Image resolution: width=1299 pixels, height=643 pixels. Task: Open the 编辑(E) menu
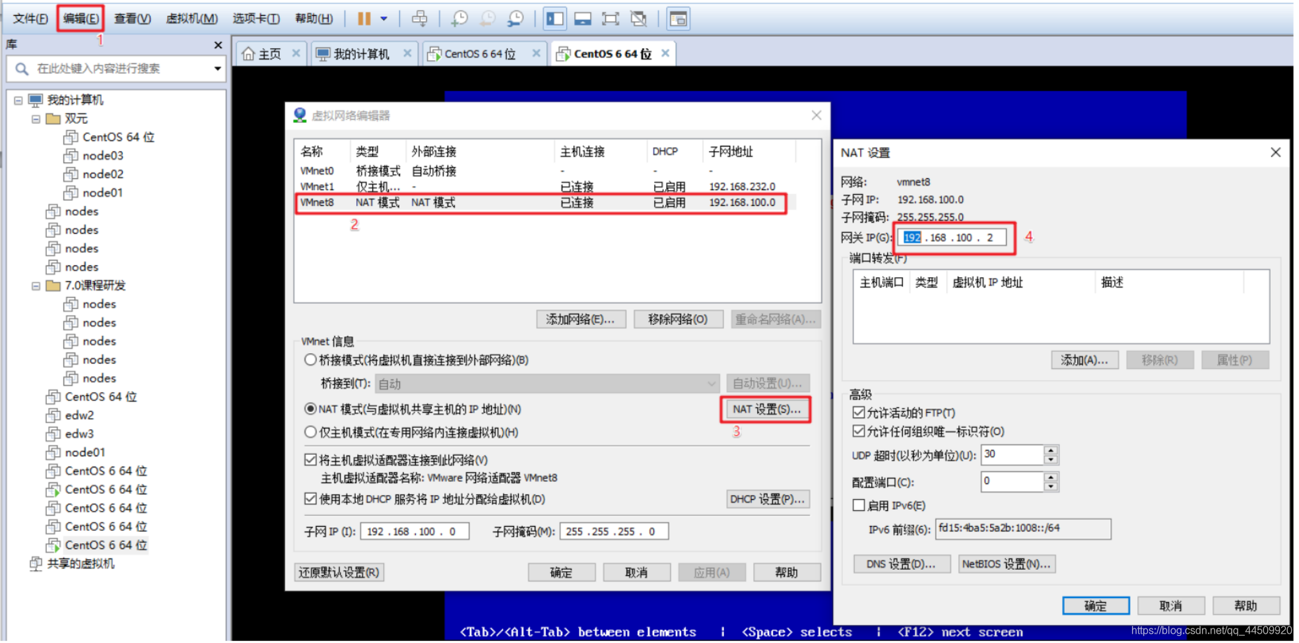81,18
